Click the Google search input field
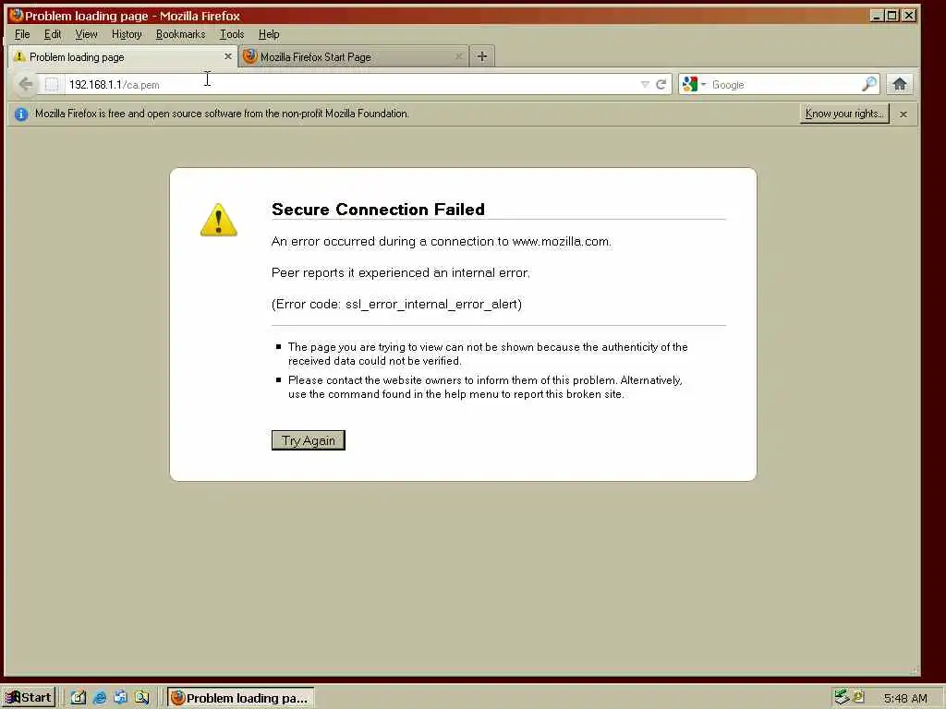 coord(784,84)
